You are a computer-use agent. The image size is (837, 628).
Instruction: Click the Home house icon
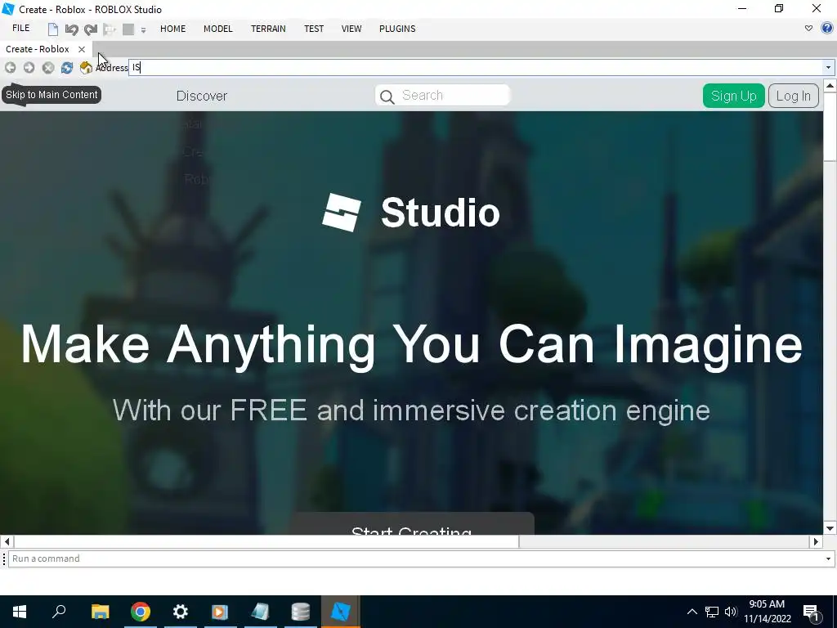coord(86,67)
